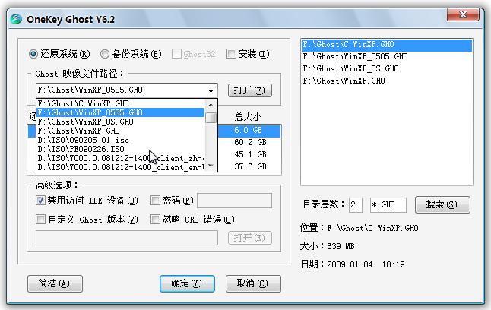Close the OneKey Ghost window

463,14
